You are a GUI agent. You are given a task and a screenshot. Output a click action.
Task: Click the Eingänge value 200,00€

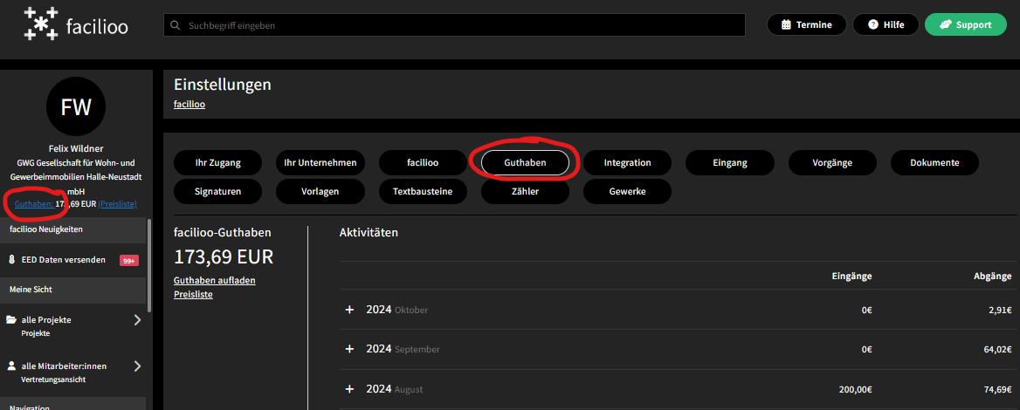[x=854, y=390]
